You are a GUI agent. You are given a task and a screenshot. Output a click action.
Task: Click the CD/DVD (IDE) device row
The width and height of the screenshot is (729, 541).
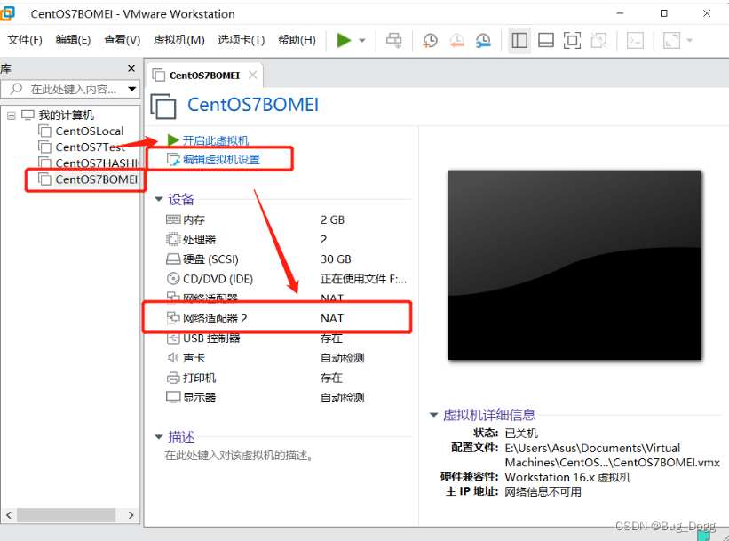click(x=287, y=279)
